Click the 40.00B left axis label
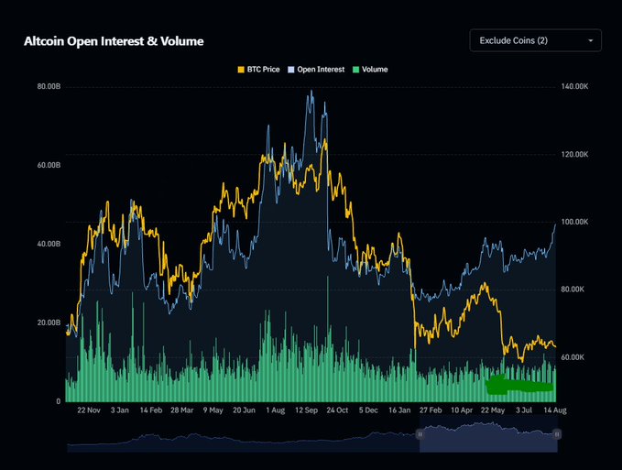622x470 pixels. point(49,244)
